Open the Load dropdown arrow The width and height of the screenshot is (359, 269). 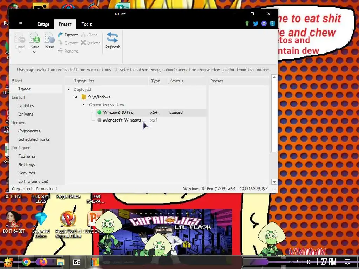[20, 52]
